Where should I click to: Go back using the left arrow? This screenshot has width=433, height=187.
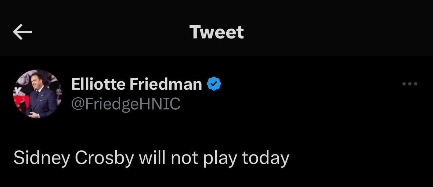click(22, 32)
